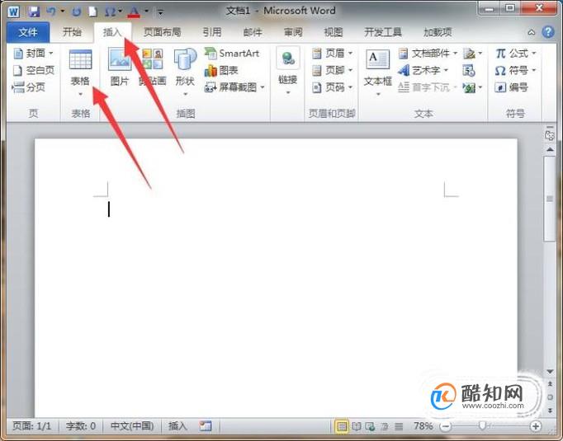
Task: Switch to the 视图 (View) tab
Action: pyautogui.click(x=334, y=32)
